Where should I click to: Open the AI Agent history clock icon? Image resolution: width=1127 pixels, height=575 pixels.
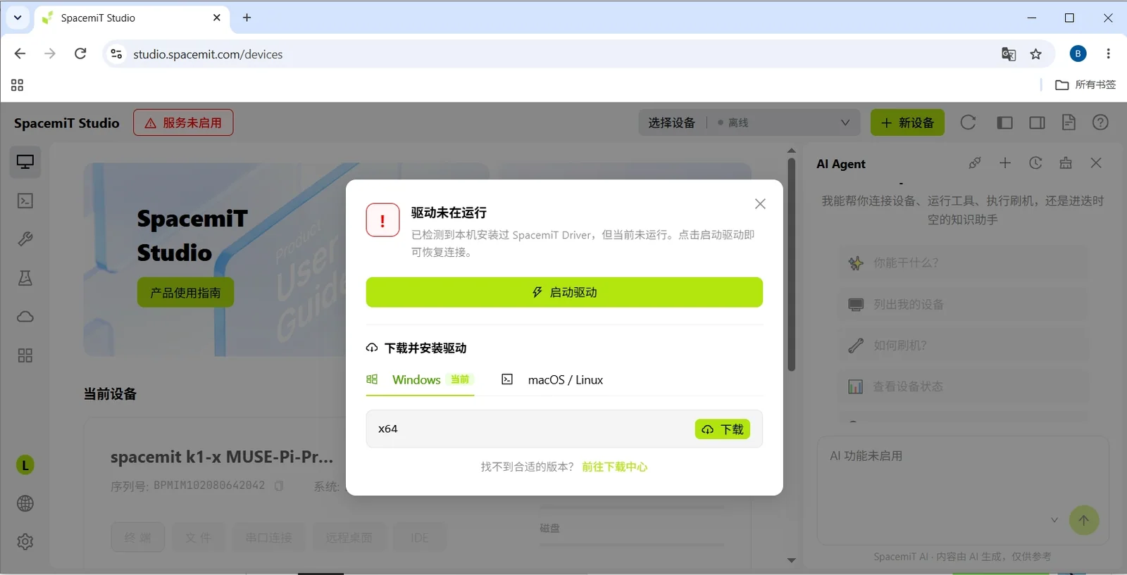click(1035, 163)
